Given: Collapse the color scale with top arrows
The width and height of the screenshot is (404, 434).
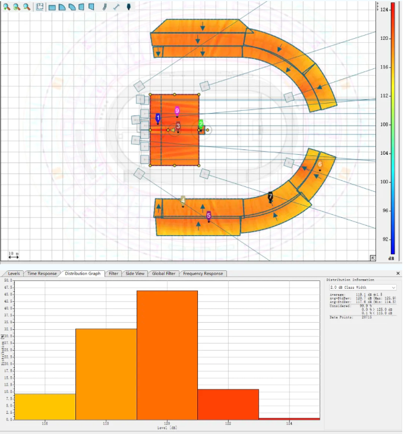Looking at the screenshot, I should [x=377, y=7].
